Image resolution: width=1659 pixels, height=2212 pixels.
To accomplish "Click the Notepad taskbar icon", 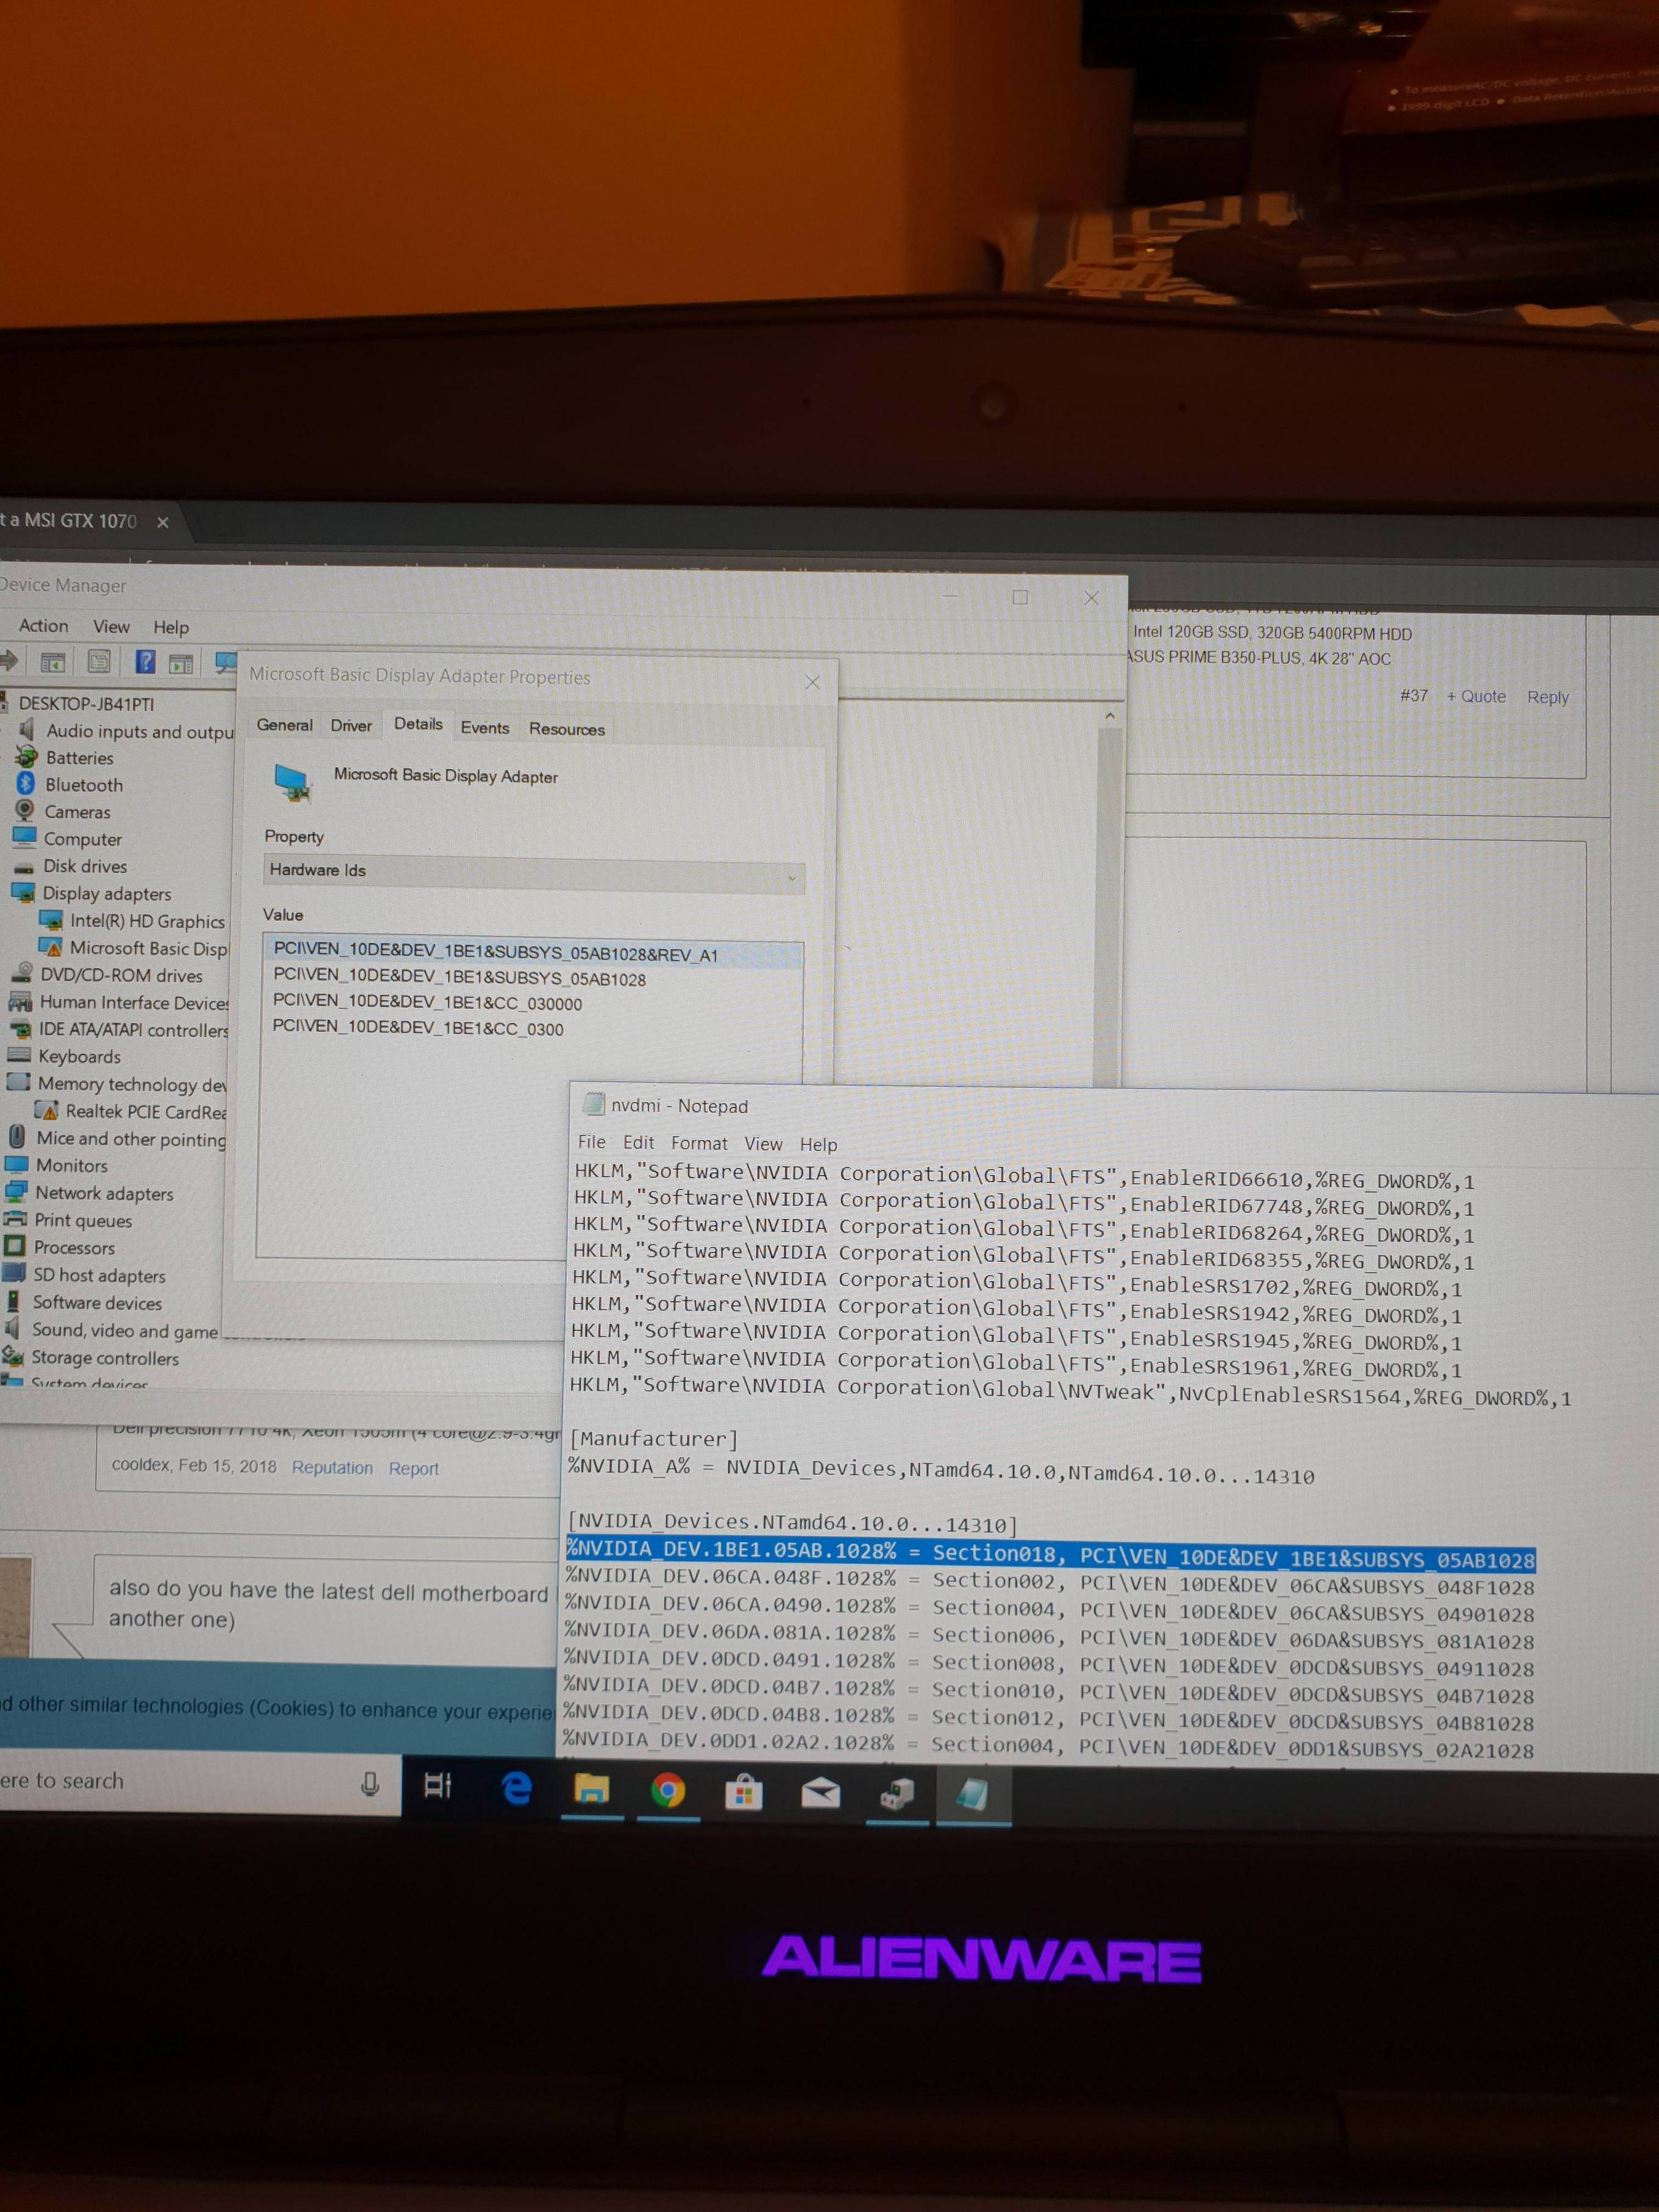I will 972,1796.
